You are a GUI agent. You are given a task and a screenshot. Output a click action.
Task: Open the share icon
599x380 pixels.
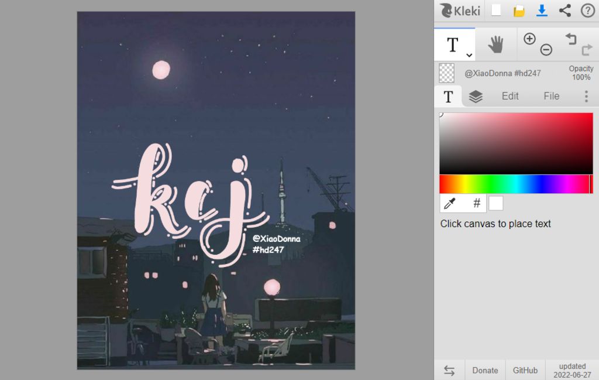[565, 11]
